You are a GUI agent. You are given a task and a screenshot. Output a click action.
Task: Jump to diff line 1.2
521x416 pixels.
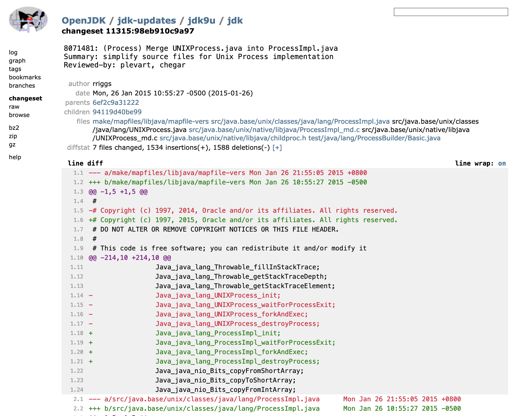point(78,182)
